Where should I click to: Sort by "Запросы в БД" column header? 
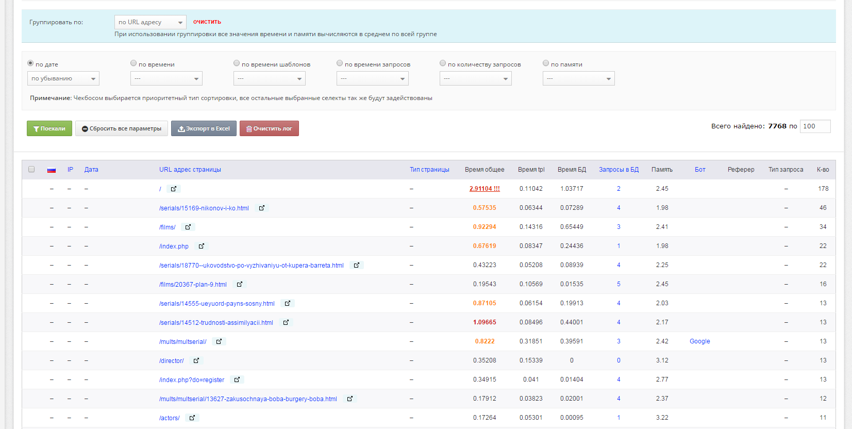click(x=619, y=170)
